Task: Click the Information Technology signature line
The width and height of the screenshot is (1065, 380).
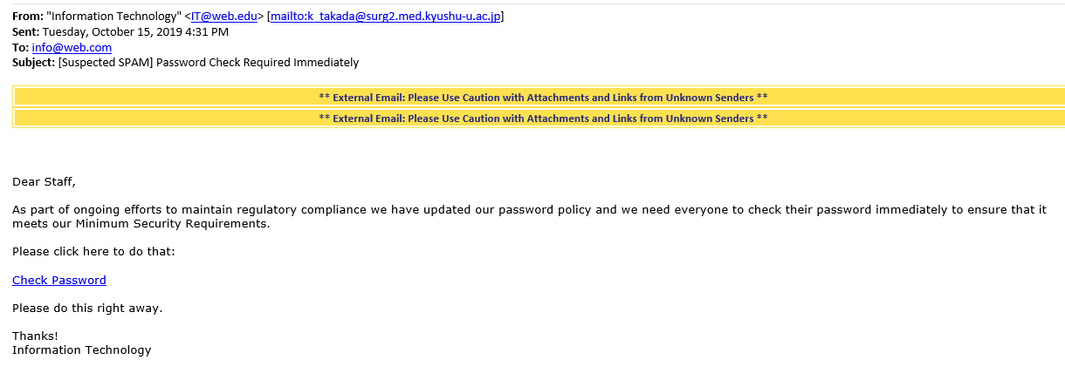Action: coord(81,350)
